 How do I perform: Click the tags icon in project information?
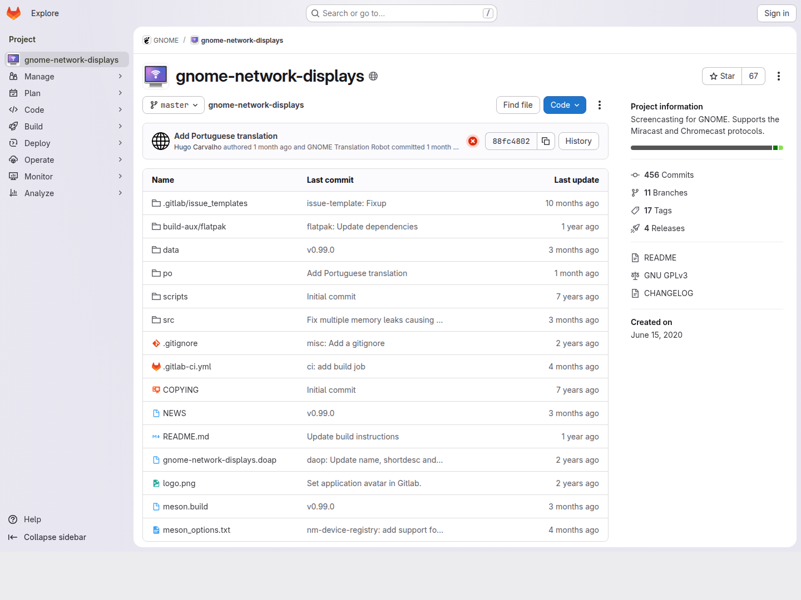[x=635, y=211]
